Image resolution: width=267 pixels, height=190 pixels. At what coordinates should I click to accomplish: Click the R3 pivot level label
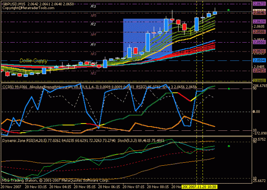point(93,6)
